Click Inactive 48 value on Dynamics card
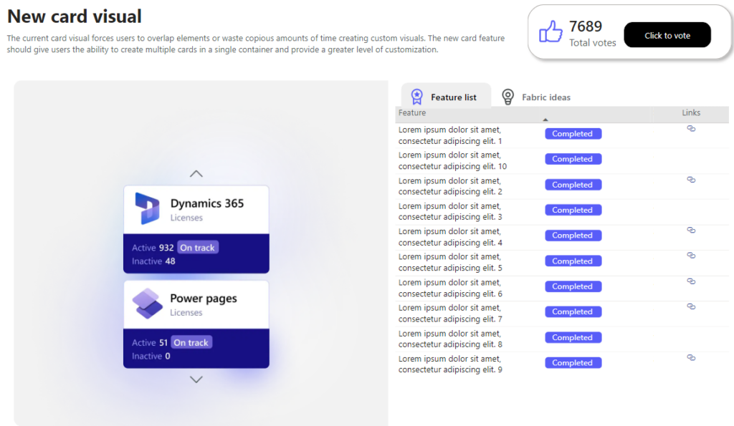The height and width of the screenshot is (426, 734). click(170, 261)
